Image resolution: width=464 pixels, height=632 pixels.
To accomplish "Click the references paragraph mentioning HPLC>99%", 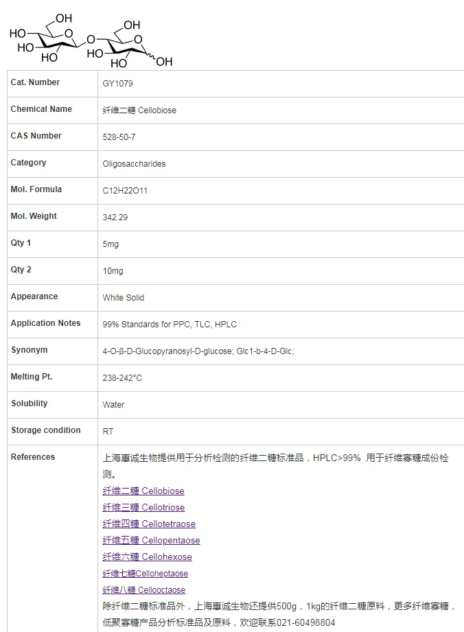I will click(275, 466).
